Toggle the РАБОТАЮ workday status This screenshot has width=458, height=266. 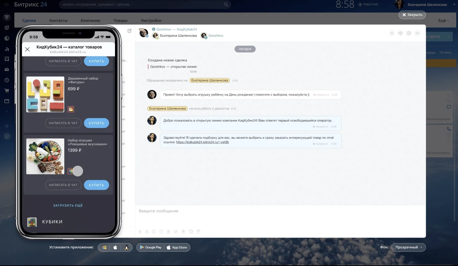[x=368, y=4]
